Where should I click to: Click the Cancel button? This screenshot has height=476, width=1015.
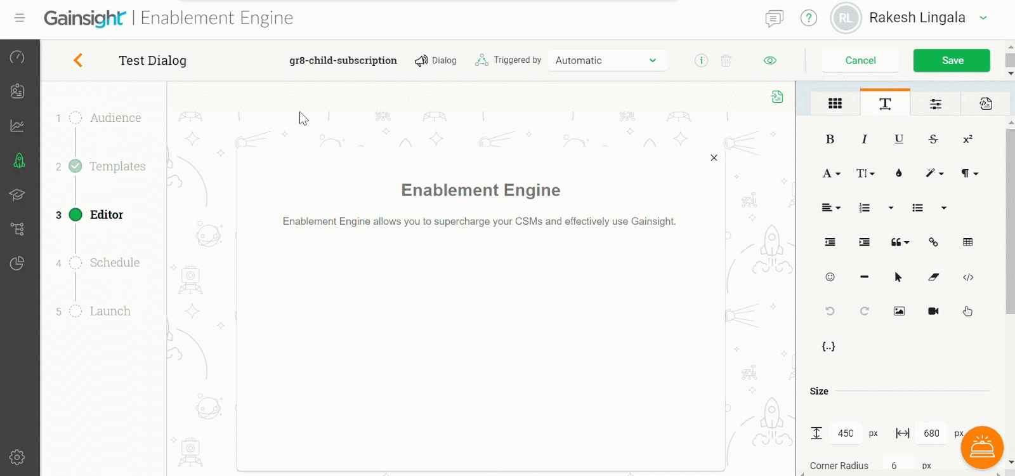coord(860,60)
